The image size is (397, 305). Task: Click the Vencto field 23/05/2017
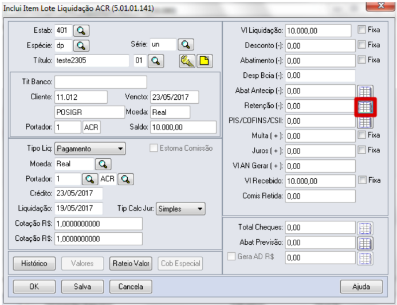(x=175, y=97)
